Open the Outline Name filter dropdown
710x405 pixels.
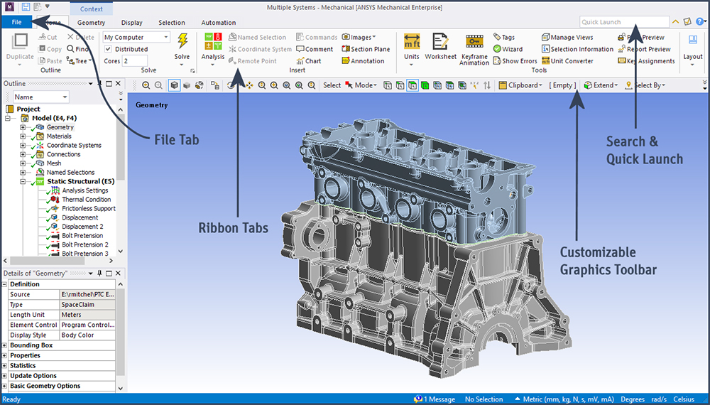point(65,97)
